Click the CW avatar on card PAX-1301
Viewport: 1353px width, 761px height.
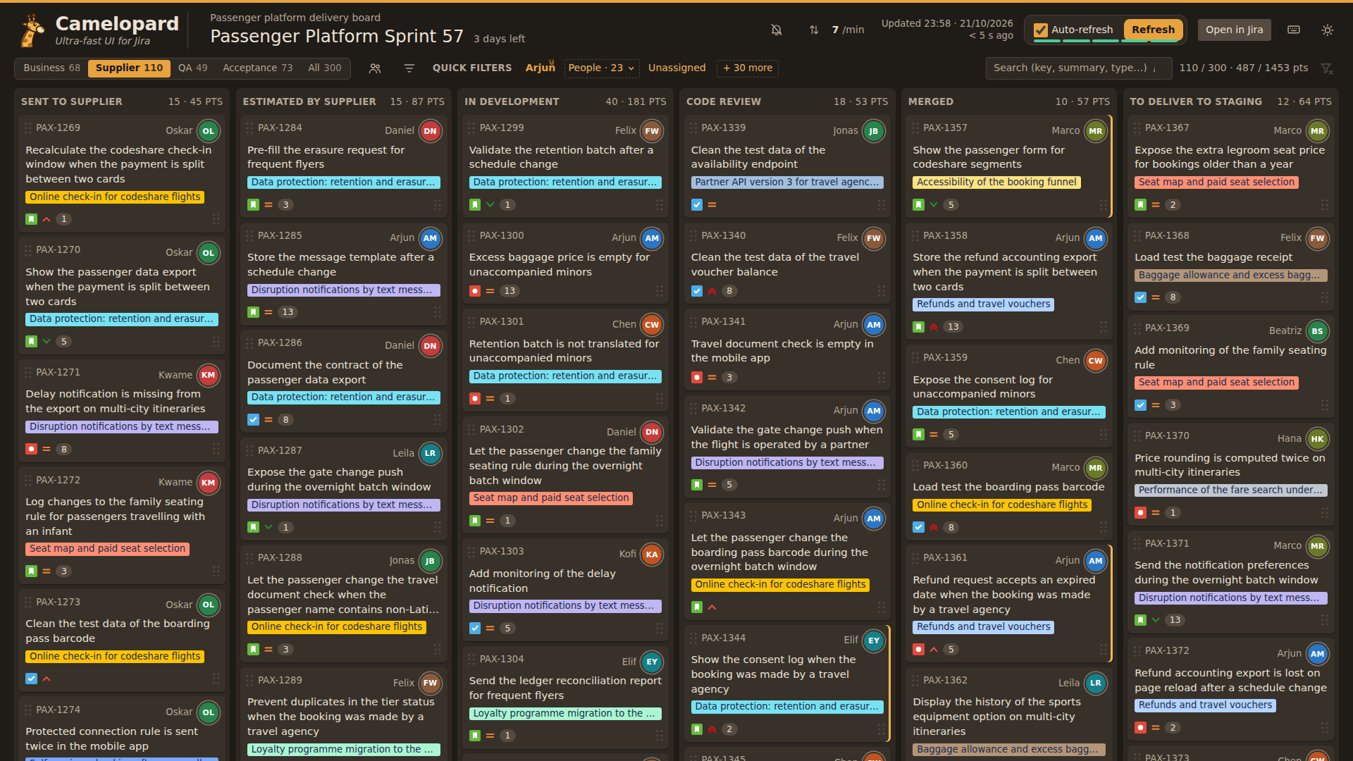pos(652,325)
